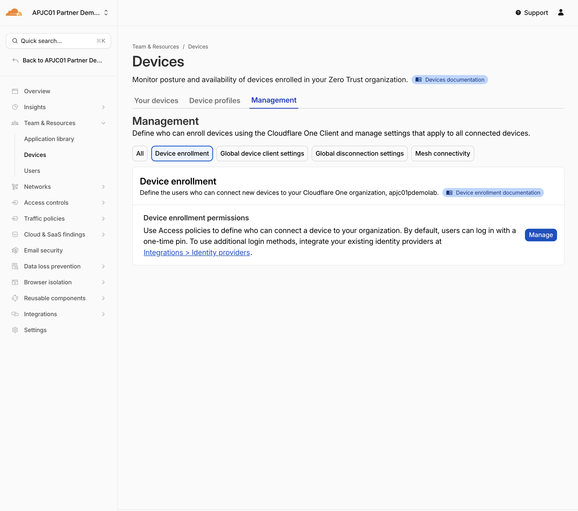Viewport: 578px width, 511px height.
Task: Click the Overview sidebar icon
Action: (x=15, y=91)
